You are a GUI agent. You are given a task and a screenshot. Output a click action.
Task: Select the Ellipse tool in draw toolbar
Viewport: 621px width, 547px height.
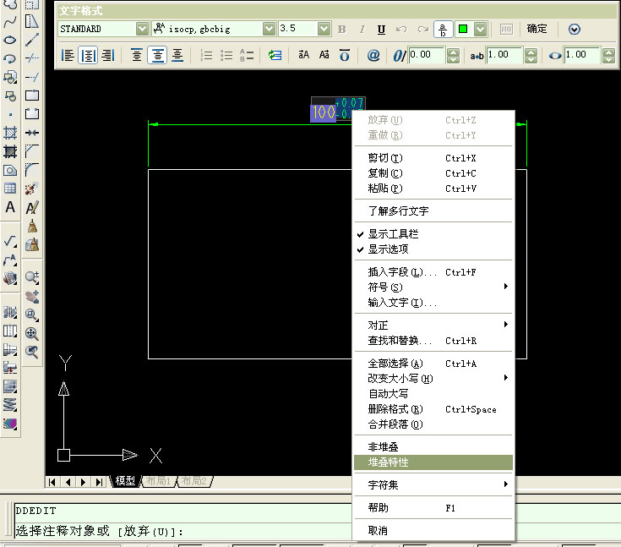tap(10, 40)
